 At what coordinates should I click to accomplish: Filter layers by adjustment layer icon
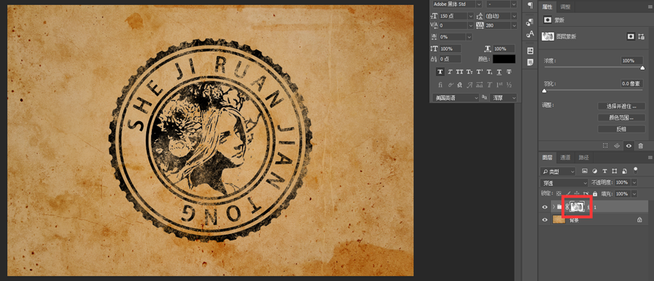594,171
